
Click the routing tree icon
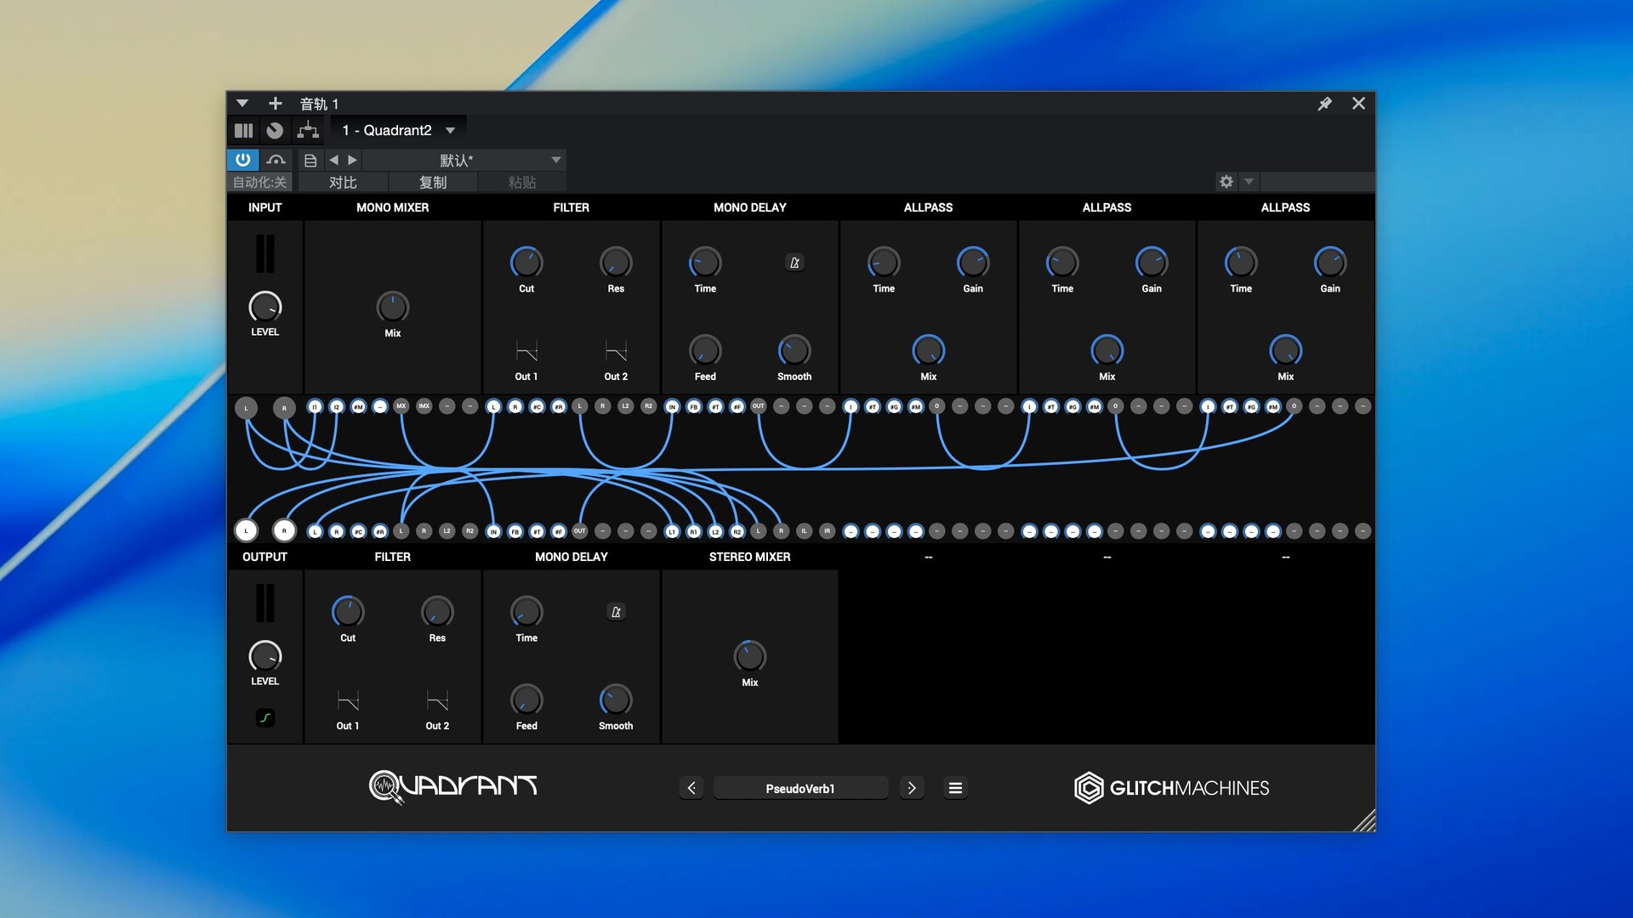pyautogui.click(x=308, y=130)
